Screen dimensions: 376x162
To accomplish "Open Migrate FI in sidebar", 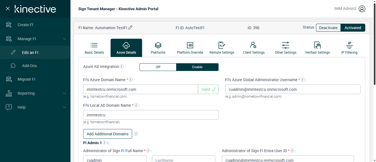I will click(35, 79).
